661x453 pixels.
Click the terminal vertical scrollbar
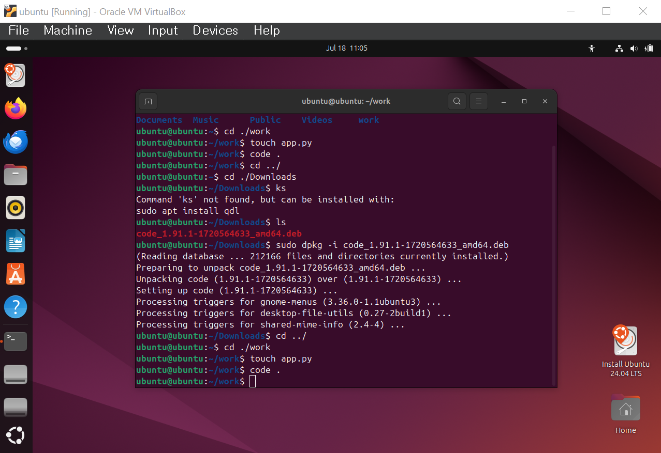[554, 264]
